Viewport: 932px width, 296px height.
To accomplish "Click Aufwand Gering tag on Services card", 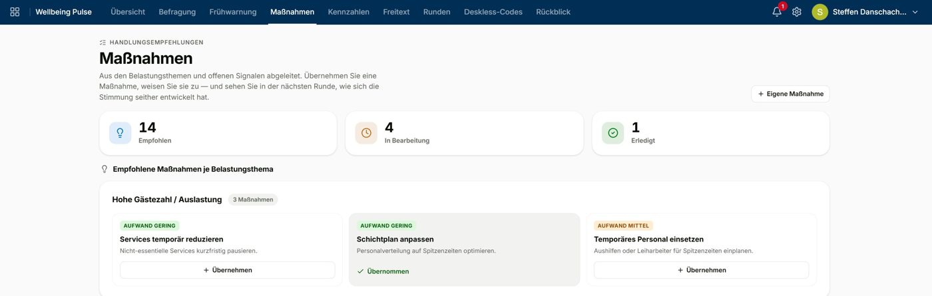I will coord(150,225).
